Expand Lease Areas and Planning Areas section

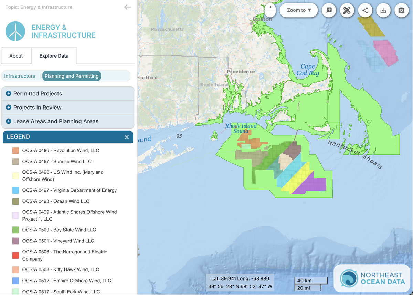[x=68, y=121]
